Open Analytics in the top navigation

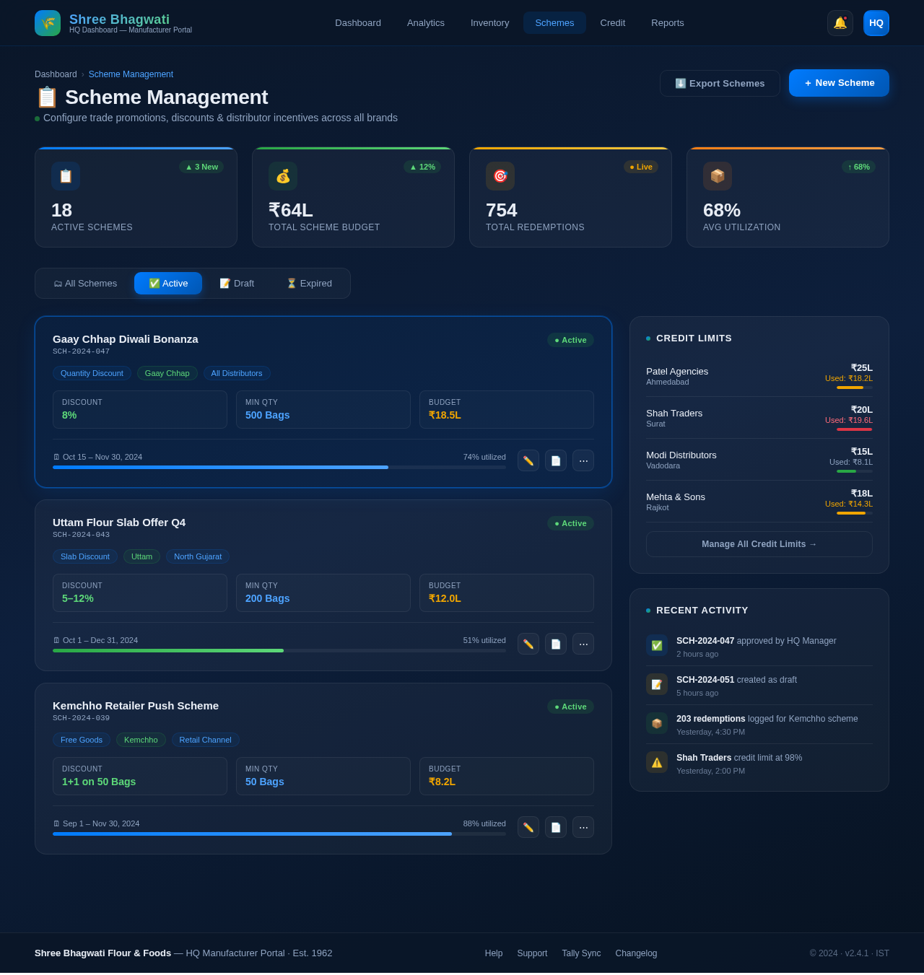point(425,23)
